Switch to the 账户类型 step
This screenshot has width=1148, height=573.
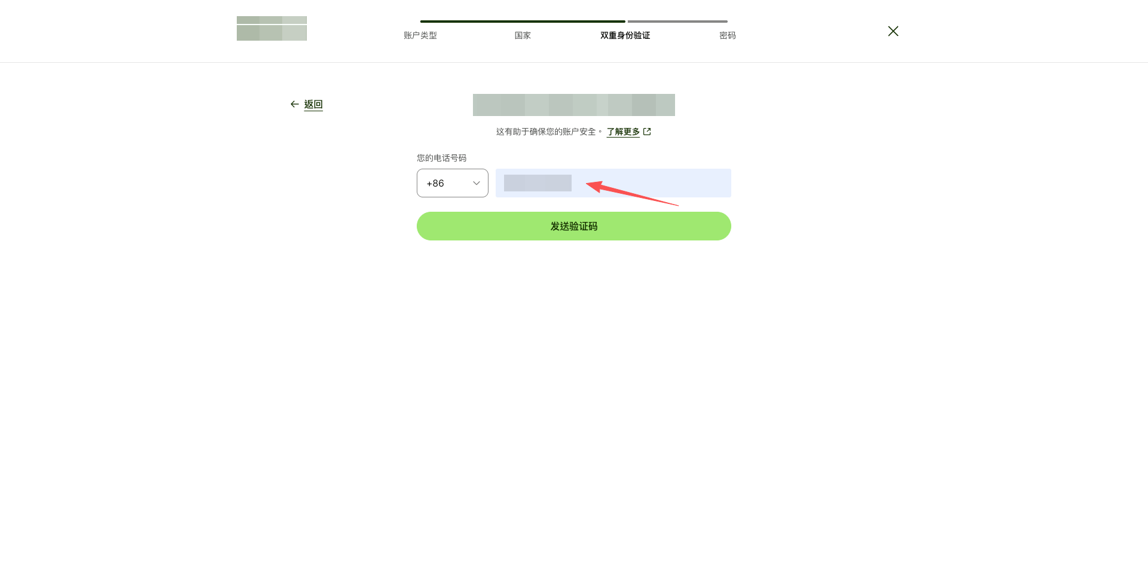(420, 35)
